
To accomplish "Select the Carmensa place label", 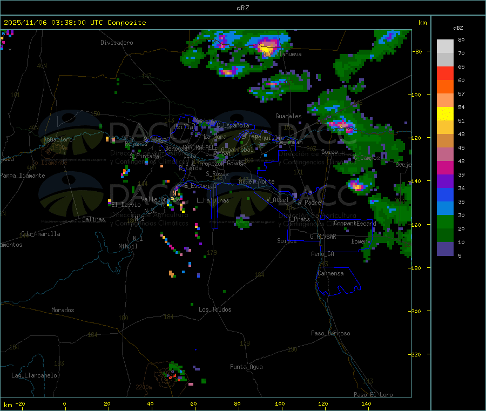I will [x=330, y=273].
